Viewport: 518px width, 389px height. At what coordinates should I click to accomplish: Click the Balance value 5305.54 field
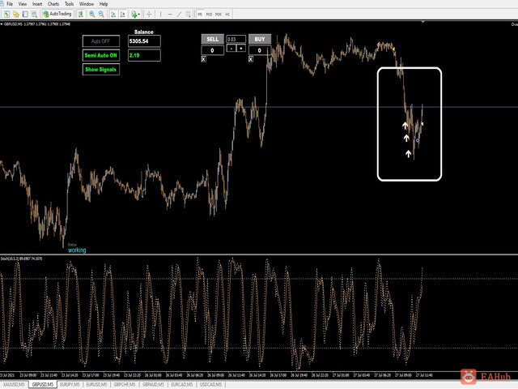[144, 41]
